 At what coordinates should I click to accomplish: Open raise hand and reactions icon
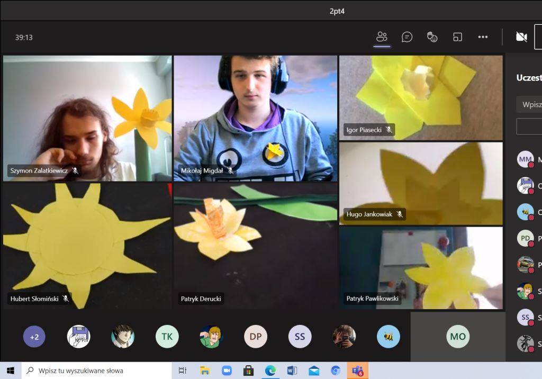(x=432, y=37)
